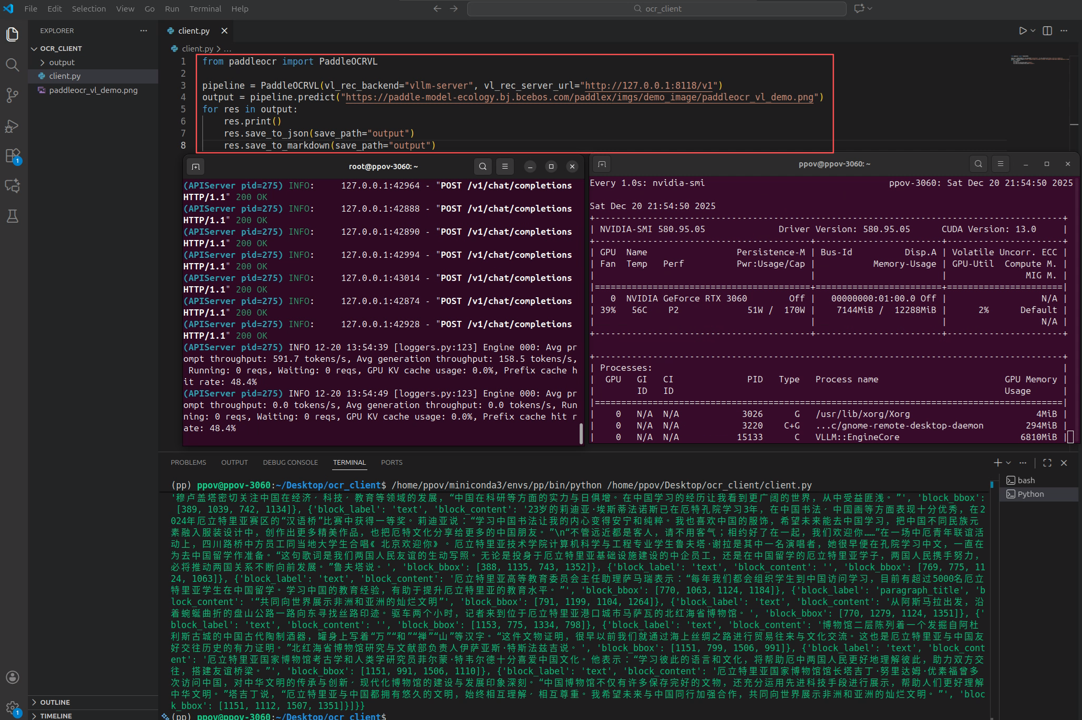The image size is (1082, 720).
Task: Split the editor to the right
Action: click(1047, 31)
